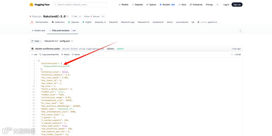Click the "max_position_embeddings" line

(61, 106)
